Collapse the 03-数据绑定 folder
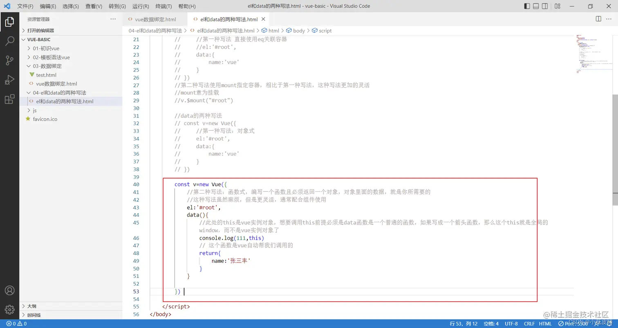618x328 pixels. click(71, 66)
